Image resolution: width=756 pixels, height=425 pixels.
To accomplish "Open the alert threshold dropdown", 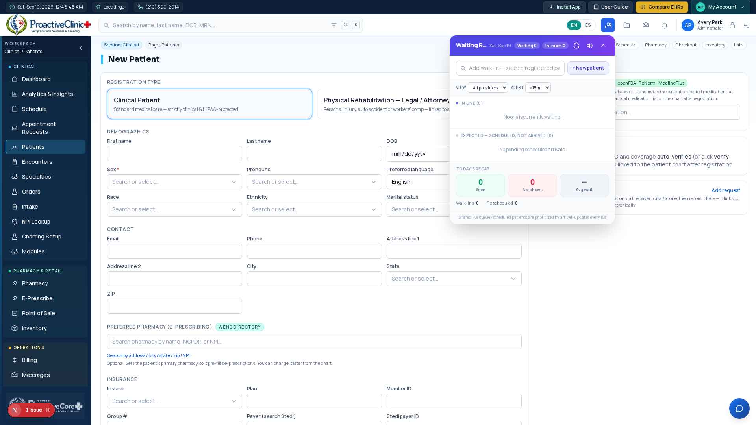I will tap(538, 88).
